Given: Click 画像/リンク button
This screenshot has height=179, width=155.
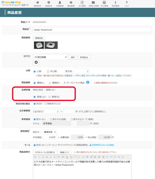Looking at the screenshot, I should tap(64, 152).
